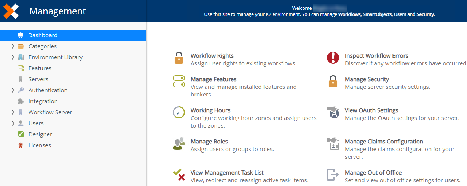The image size is (467, 186).
Task: Go to Integration in the sidebar
Action: click(x=43, y=101)
